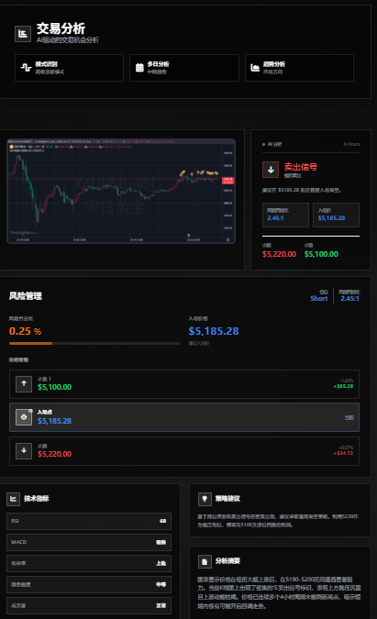Click the 趋势强度 indicator row
377x619 pixels.
pyautogui.click(x=89, y=585)
